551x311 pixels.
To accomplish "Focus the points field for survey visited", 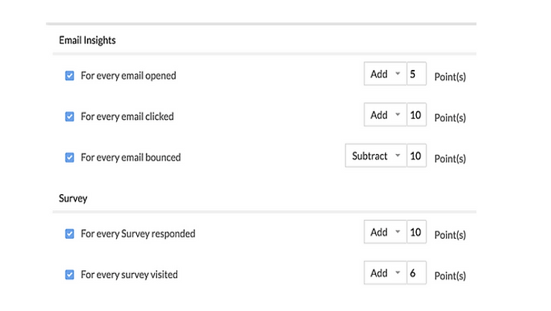I will pyautogui.click(x=416, y=274).
